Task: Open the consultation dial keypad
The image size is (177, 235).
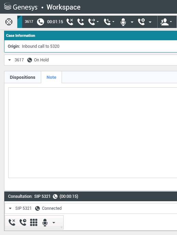Action: pyautogui.click(x=34, y=222)
